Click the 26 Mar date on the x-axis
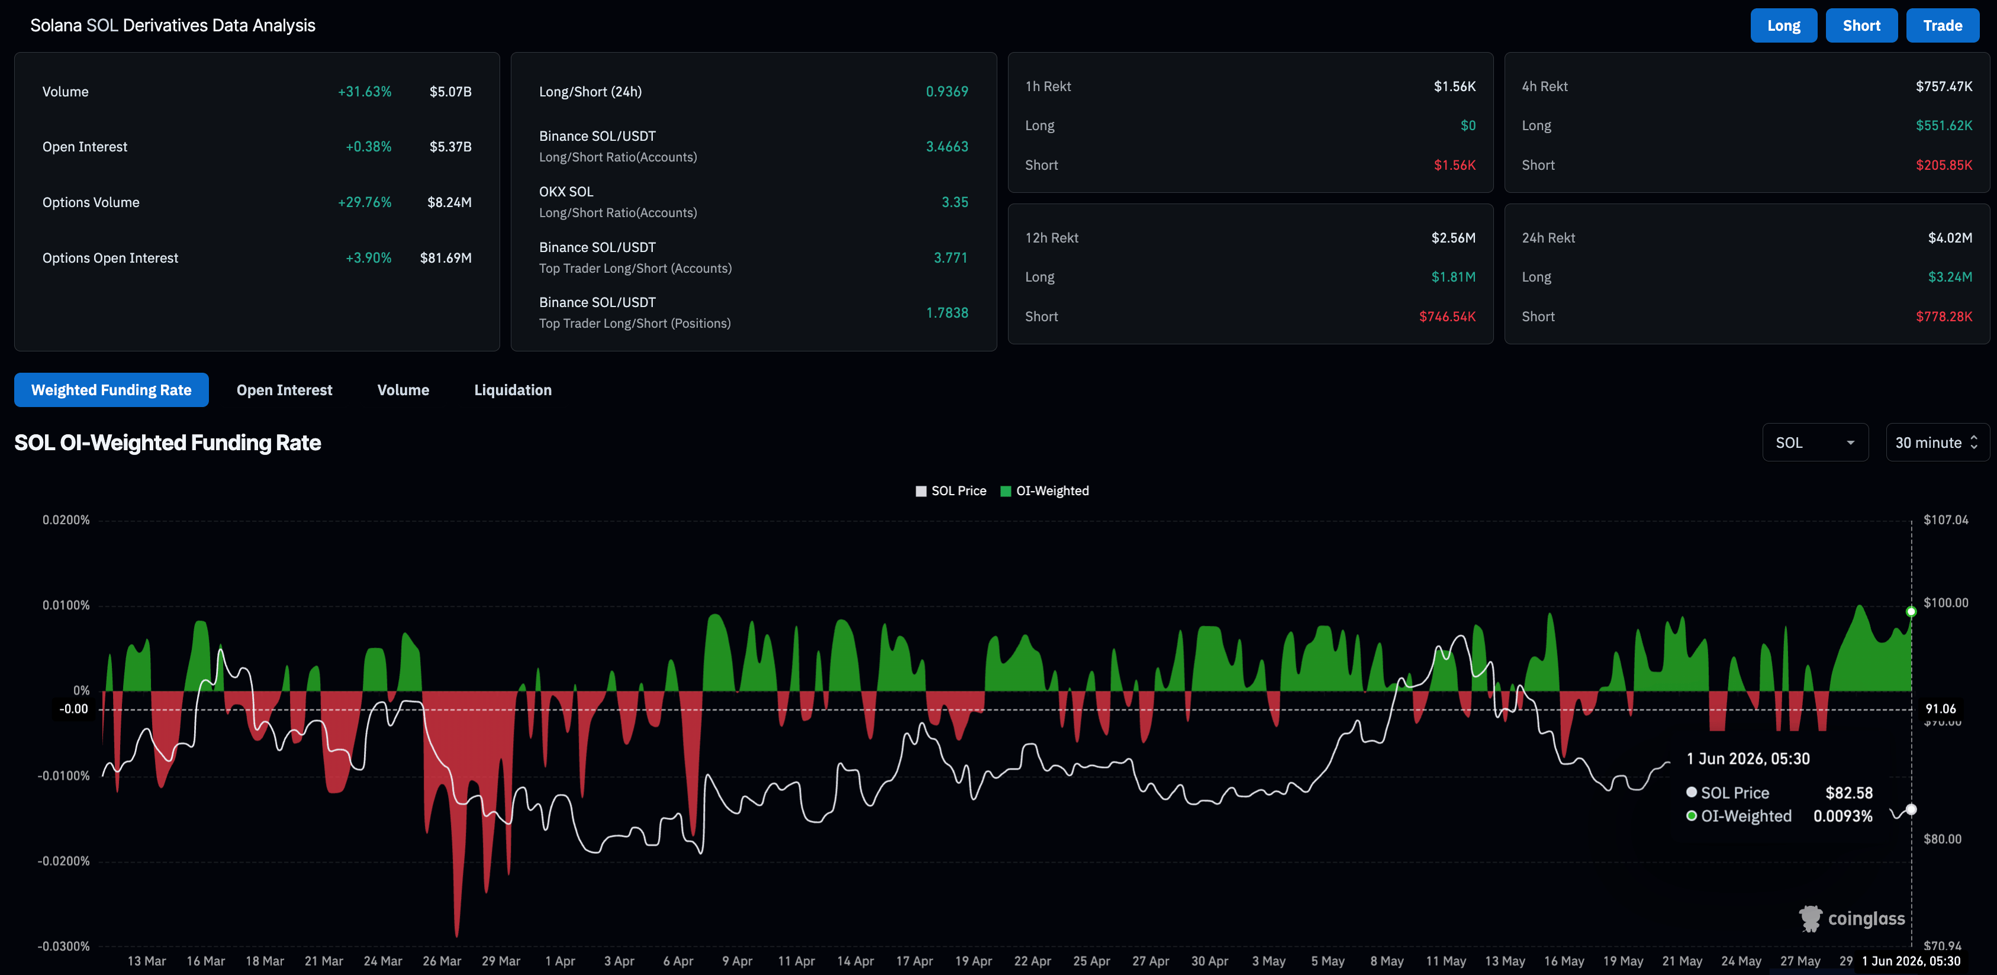This screenshot has height=975, width=1997. pos(442,961)
